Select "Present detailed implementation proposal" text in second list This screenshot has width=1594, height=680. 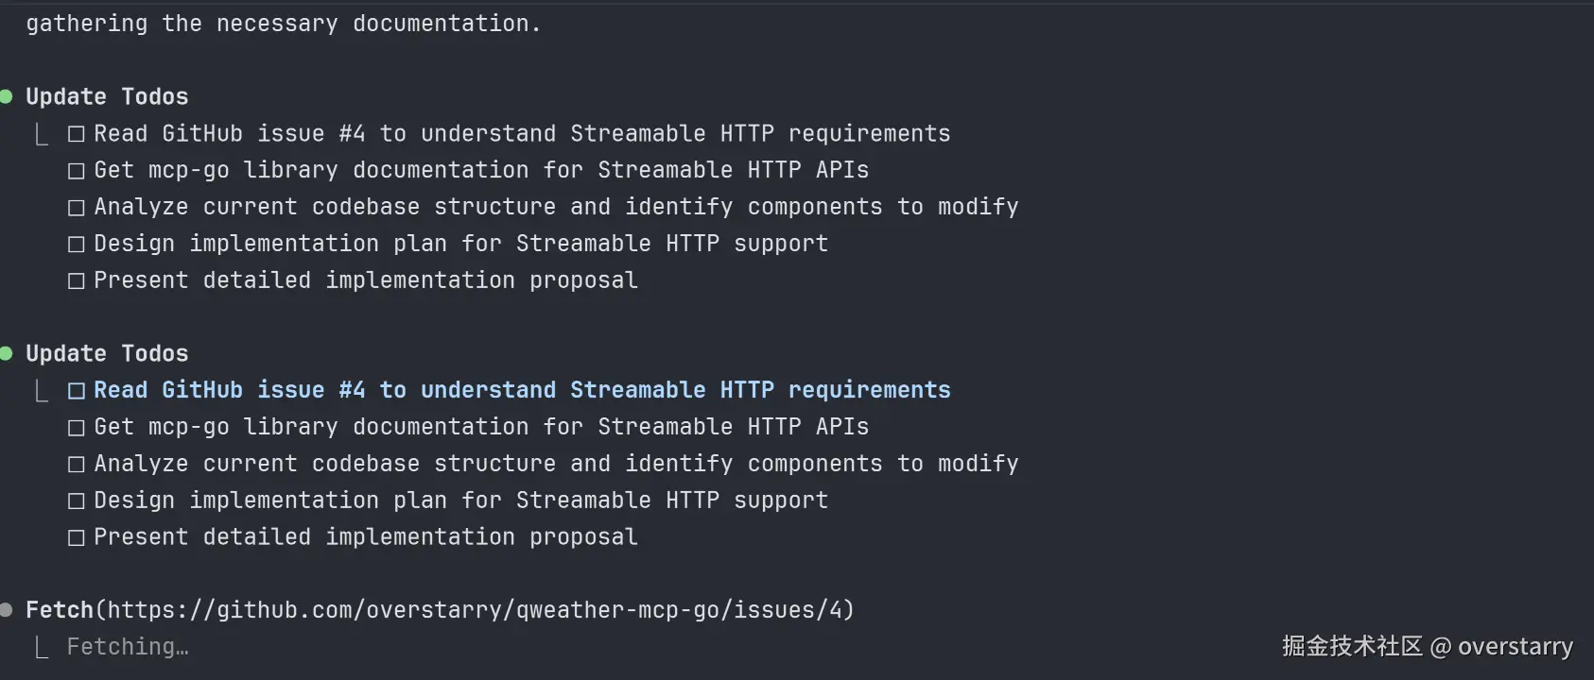pos(366,537)
